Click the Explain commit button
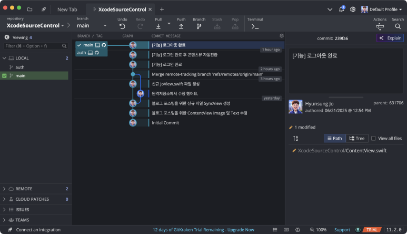407x234 pixels. coord(390,38)
